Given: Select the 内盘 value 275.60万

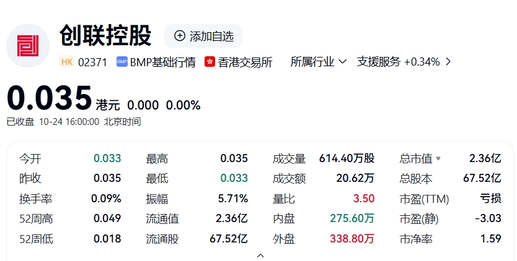Looking at the screenshot, I should [351, 218].
